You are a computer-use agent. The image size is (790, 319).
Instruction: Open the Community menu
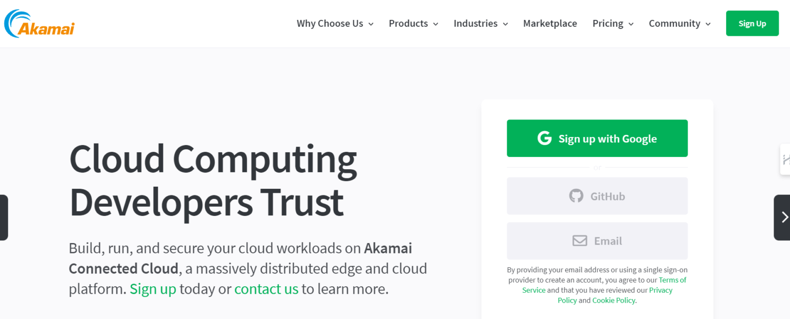click(x=679, y=24)
